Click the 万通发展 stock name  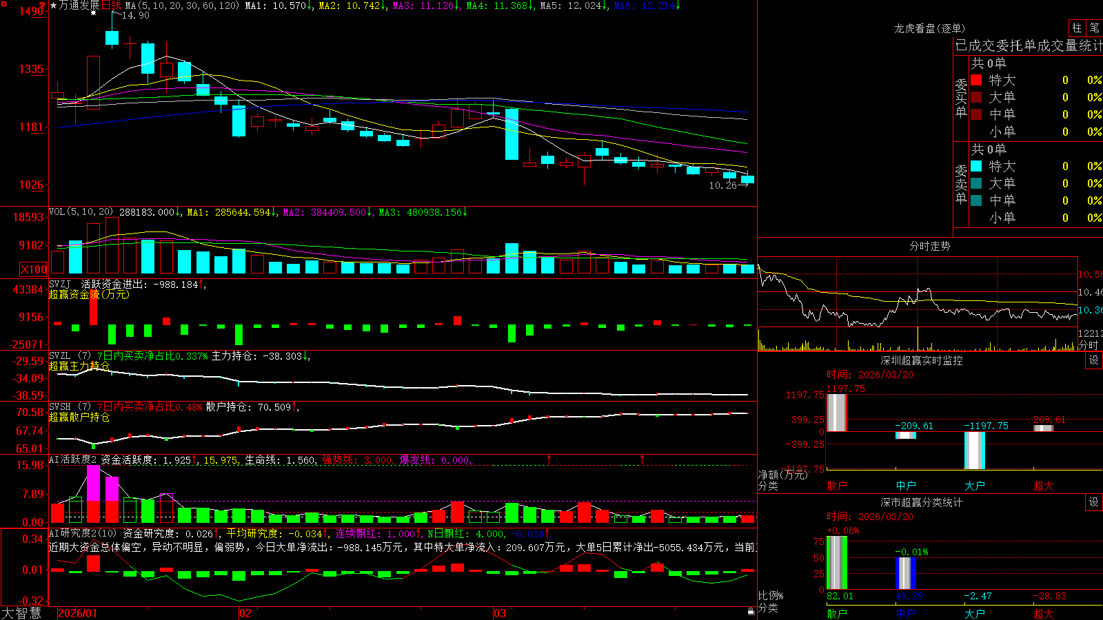pos(79,6)
